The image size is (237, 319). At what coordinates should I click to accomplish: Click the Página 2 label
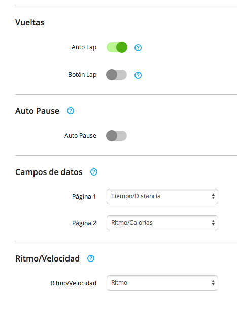tap(84, 223)
